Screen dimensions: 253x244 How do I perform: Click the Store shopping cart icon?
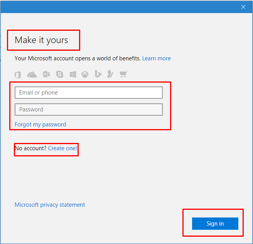pos(123,74)
